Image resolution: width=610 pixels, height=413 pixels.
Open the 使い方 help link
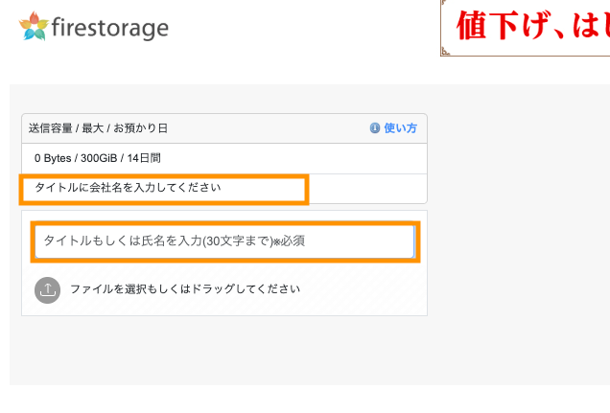coord(400,128)
